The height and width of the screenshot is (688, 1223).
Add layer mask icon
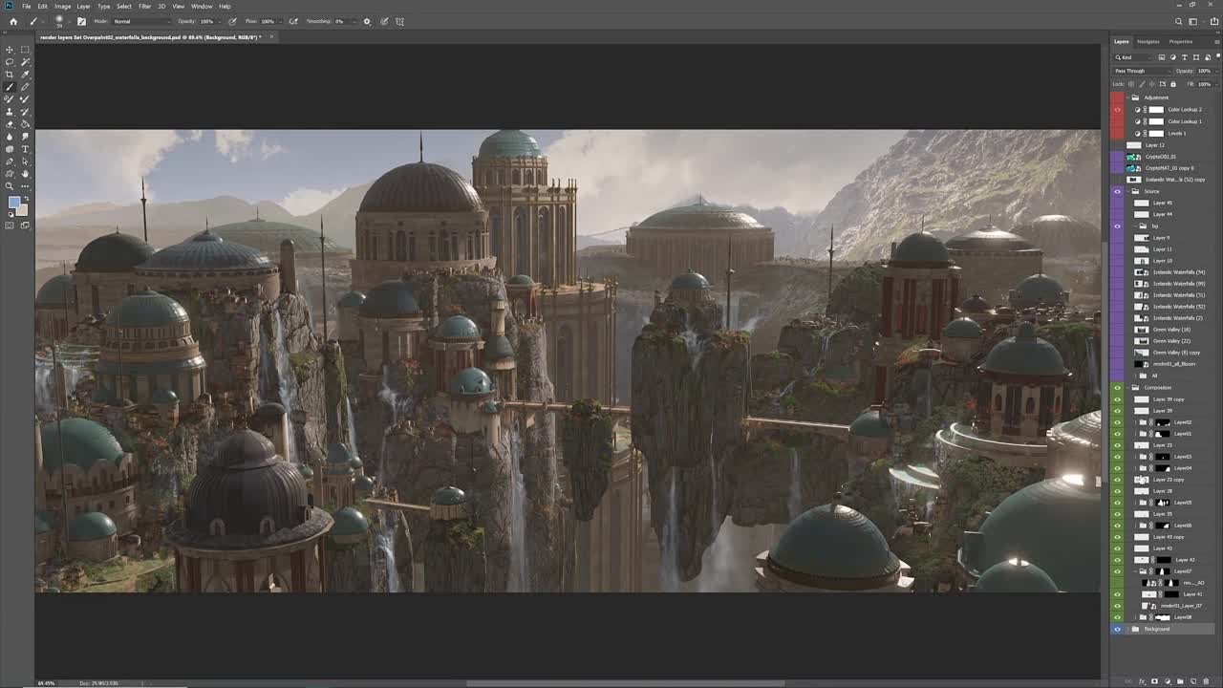pyautogui.click(x=1154, y=681)
